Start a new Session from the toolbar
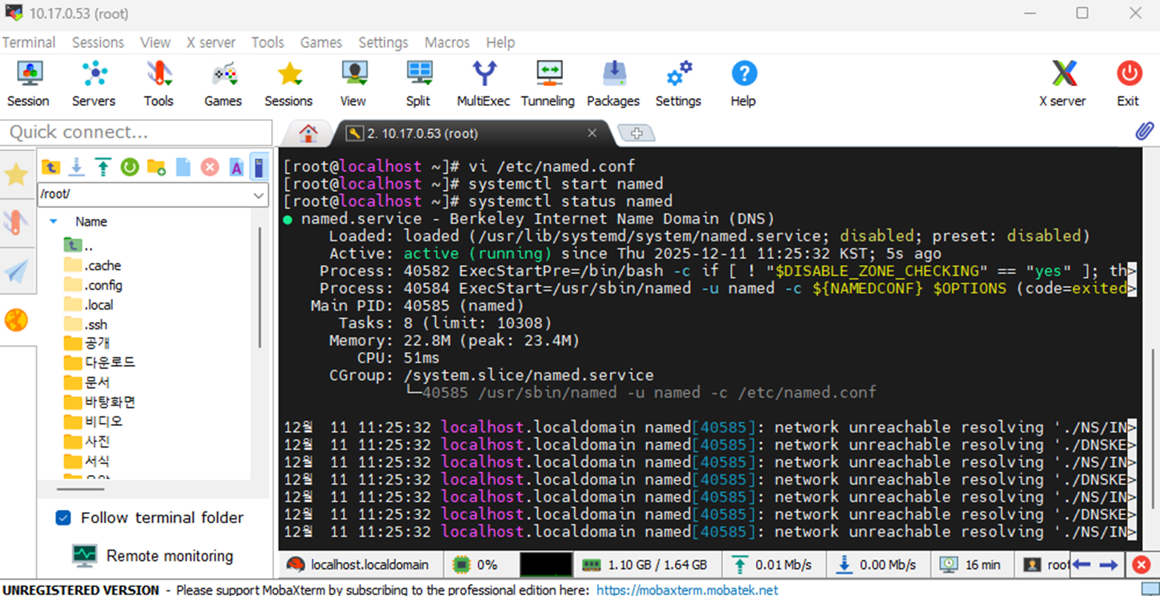 pos(28,84)
